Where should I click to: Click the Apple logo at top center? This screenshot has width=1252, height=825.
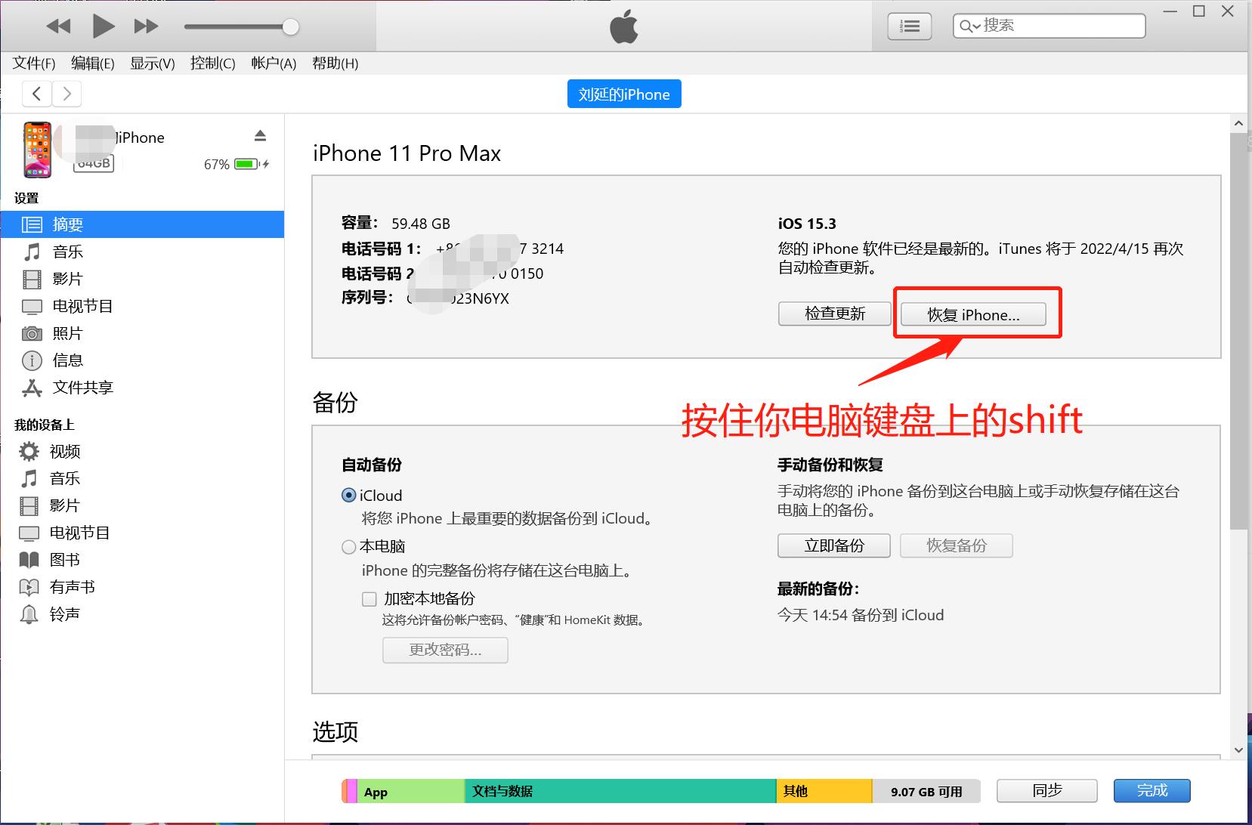624,28
